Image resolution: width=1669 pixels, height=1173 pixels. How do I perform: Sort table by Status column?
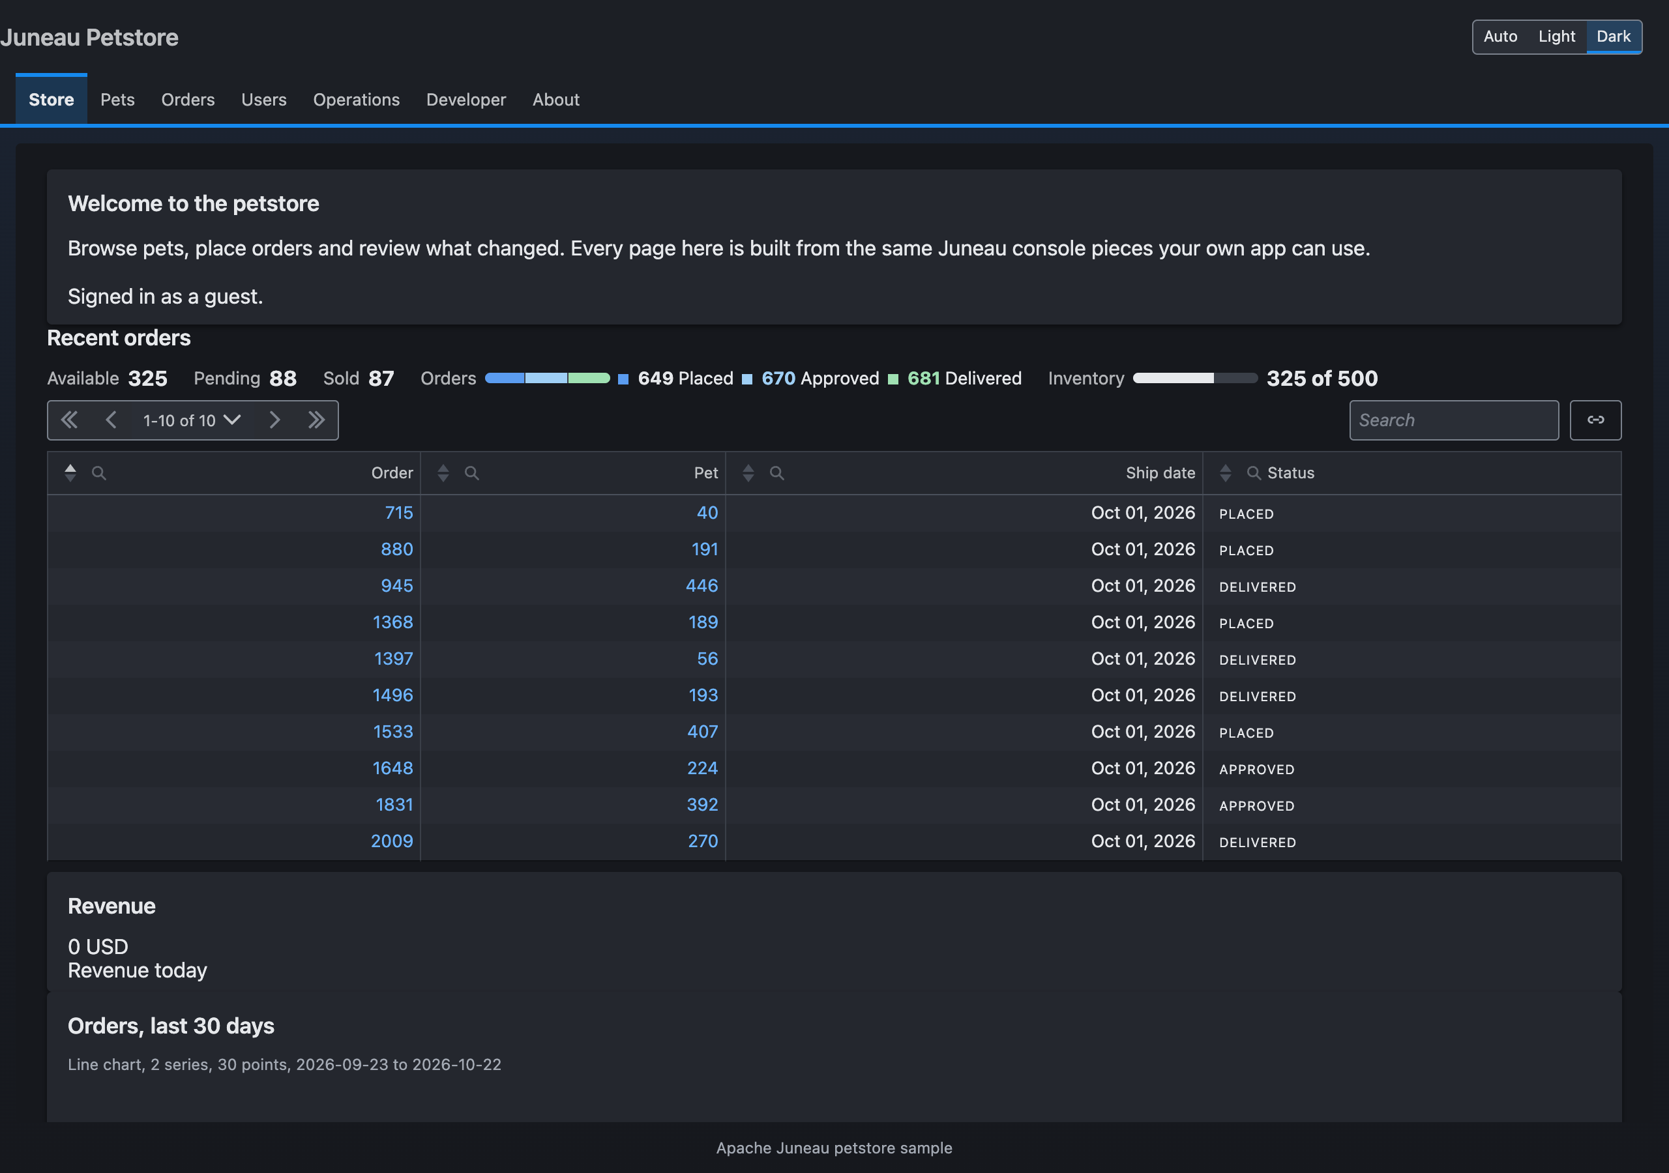[1226, 473]
